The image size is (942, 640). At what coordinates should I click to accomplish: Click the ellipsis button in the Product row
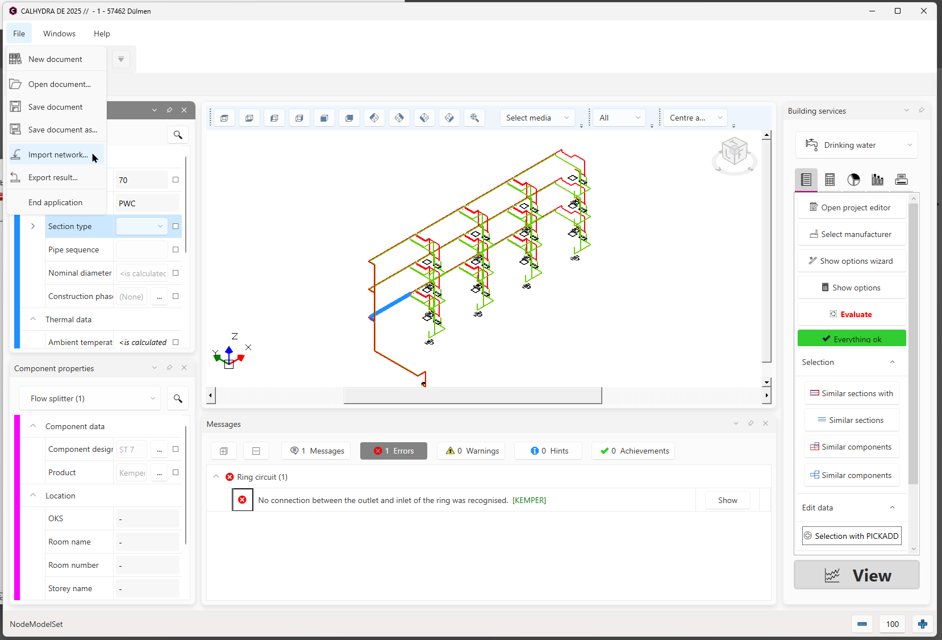click(159, 473)
